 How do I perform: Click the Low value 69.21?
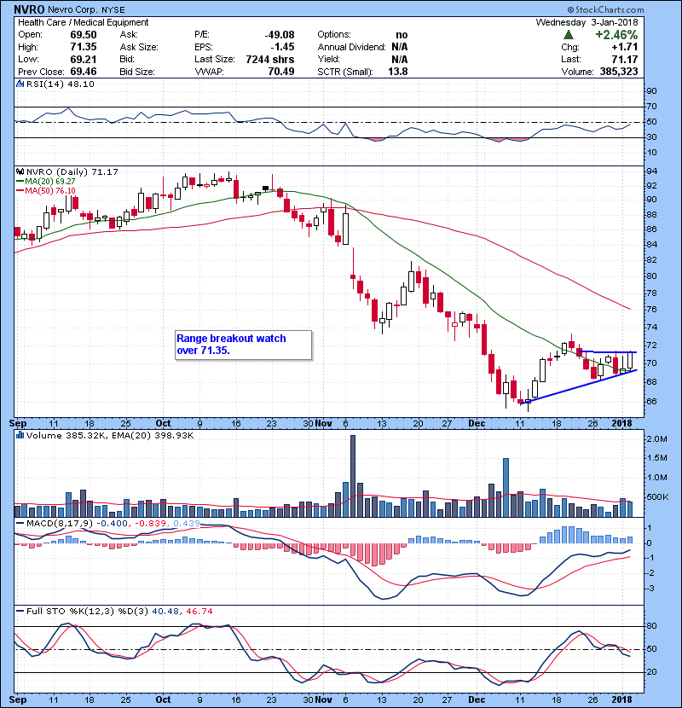pyautogui.click(x=84, y=59)
